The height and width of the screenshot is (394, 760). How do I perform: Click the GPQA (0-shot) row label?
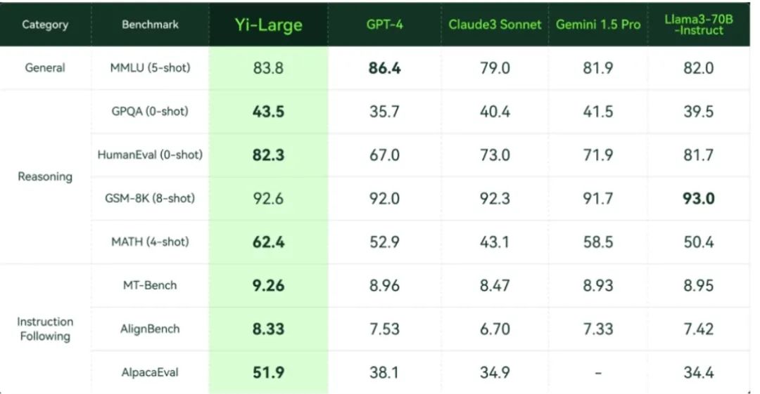[151, 112]
